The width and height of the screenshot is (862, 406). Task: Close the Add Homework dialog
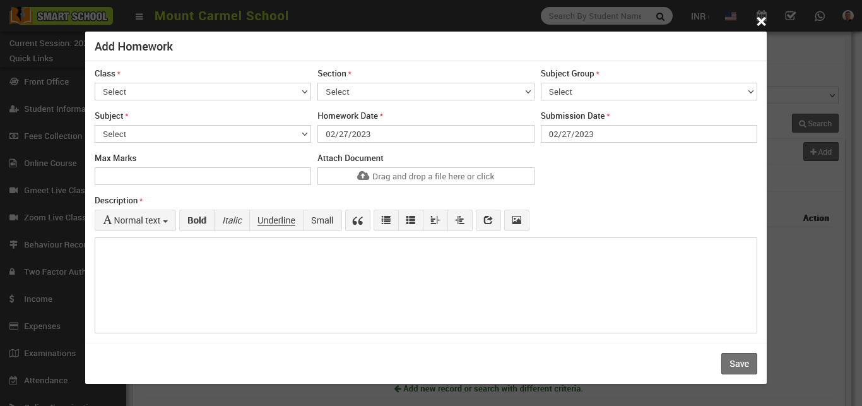(761, 21)
